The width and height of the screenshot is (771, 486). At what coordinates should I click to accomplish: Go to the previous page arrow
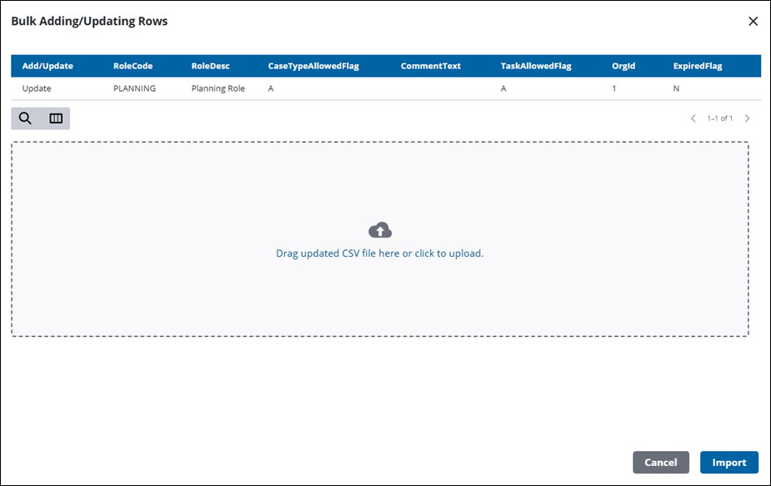[x=693, y=118]
